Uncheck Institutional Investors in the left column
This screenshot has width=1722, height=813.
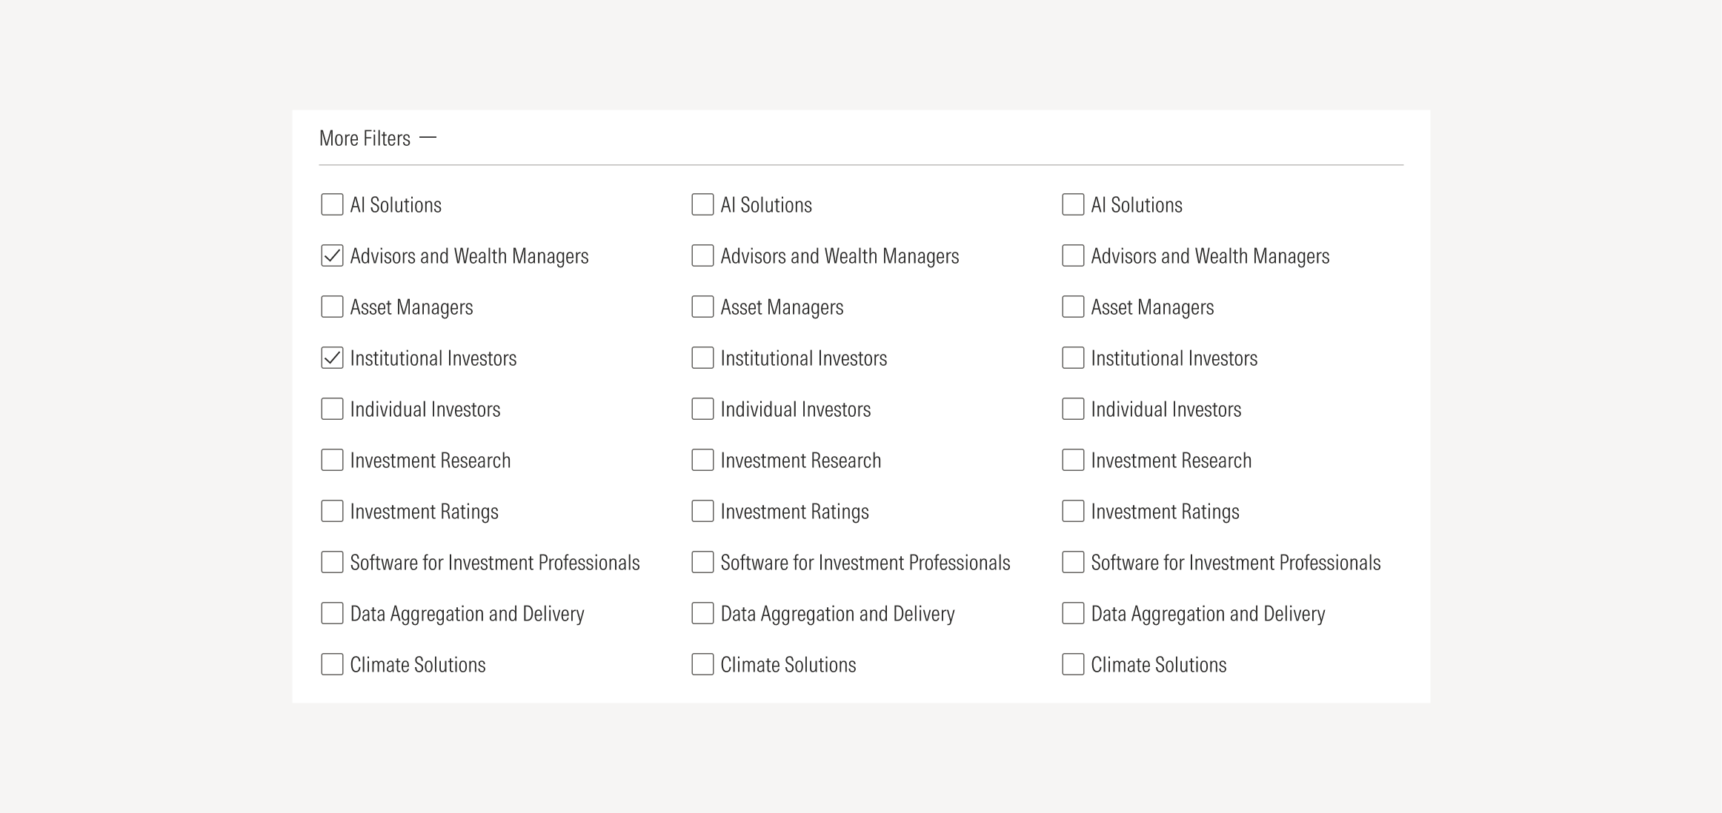(x=332, y=358)
